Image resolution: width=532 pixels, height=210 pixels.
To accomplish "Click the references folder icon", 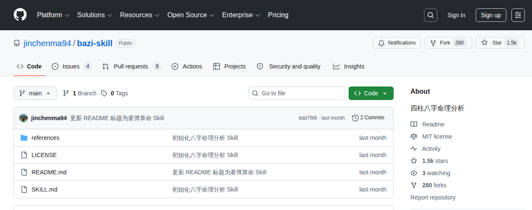I will point(24,138).
